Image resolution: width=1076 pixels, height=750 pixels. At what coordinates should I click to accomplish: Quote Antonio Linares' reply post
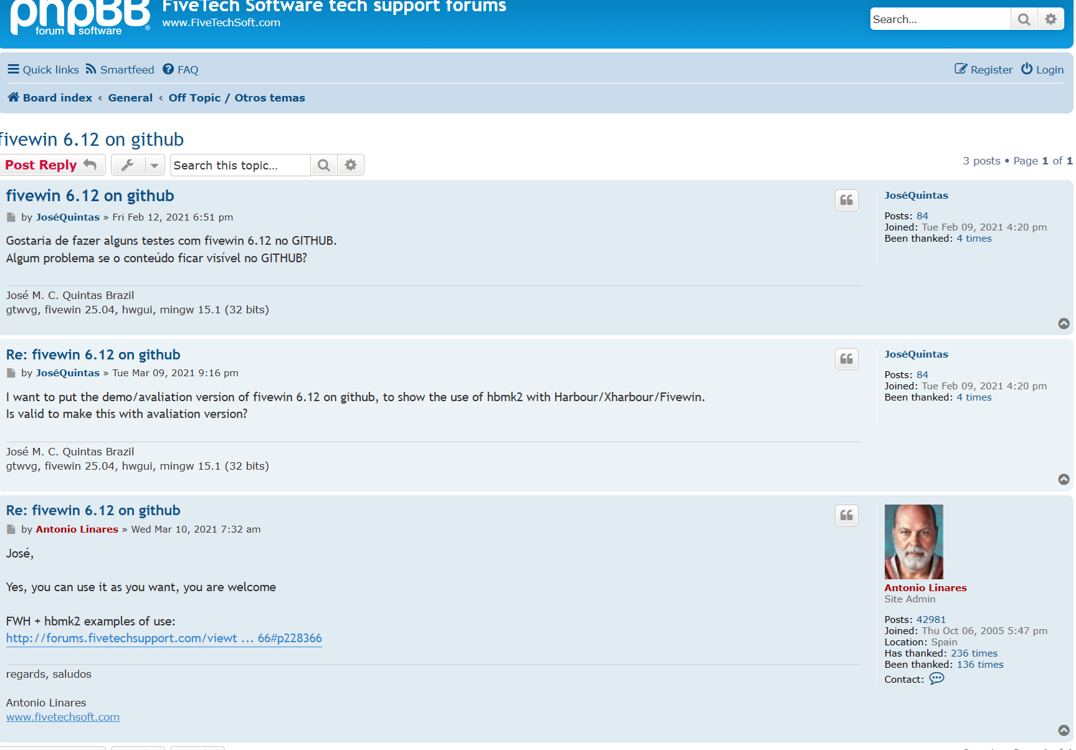846,516
